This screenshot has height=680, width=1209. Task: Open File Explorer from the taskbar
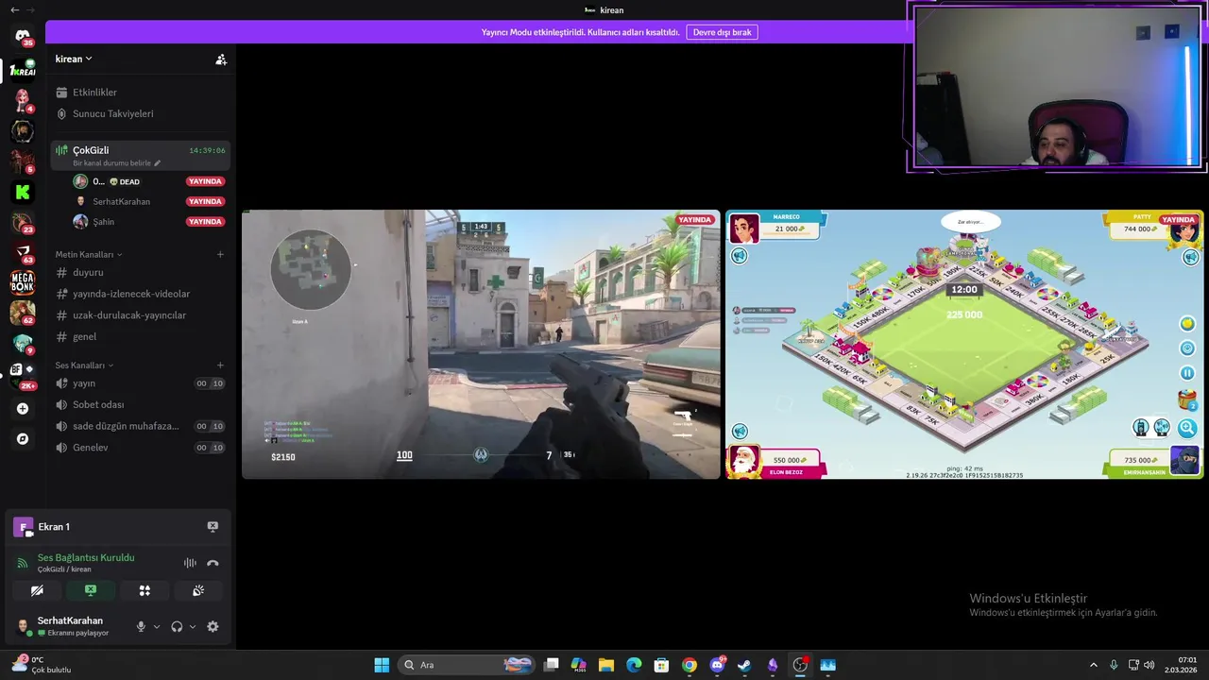click(606, 665)
